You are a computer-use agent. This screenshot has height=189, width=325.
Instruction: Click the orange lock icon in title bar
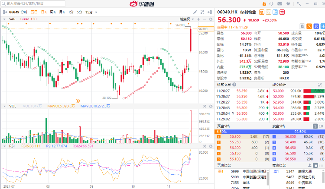coord(264,3)
